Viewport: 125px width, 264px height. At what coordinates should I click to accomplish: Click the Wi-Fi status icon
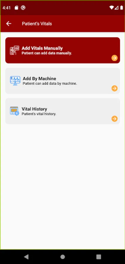click(x=111, y=8)
